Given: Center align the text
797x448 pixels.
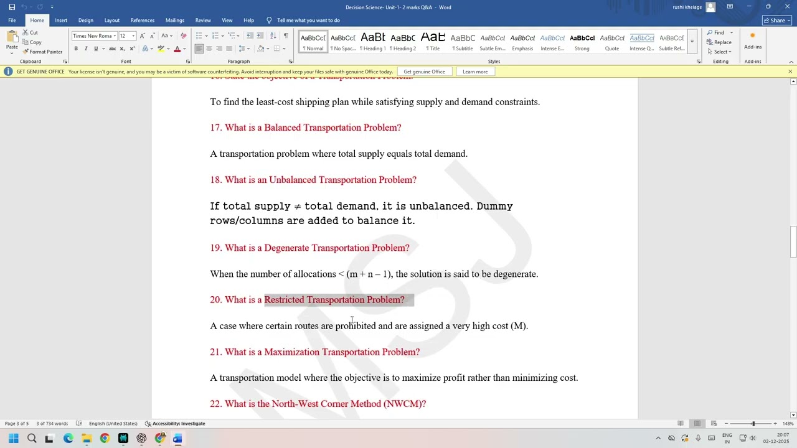Looking at the screenshot, I should 209,49.
